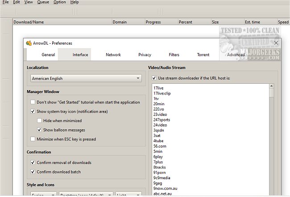The height and width of the screenshot is (197, 290).
Task: Toggle Show balloon messages checkbox
Action: click(40, 130)
